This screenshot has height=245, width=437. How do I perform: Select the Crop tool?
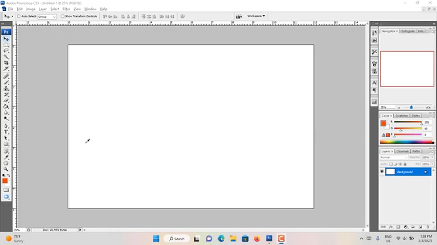pos(6,63)
